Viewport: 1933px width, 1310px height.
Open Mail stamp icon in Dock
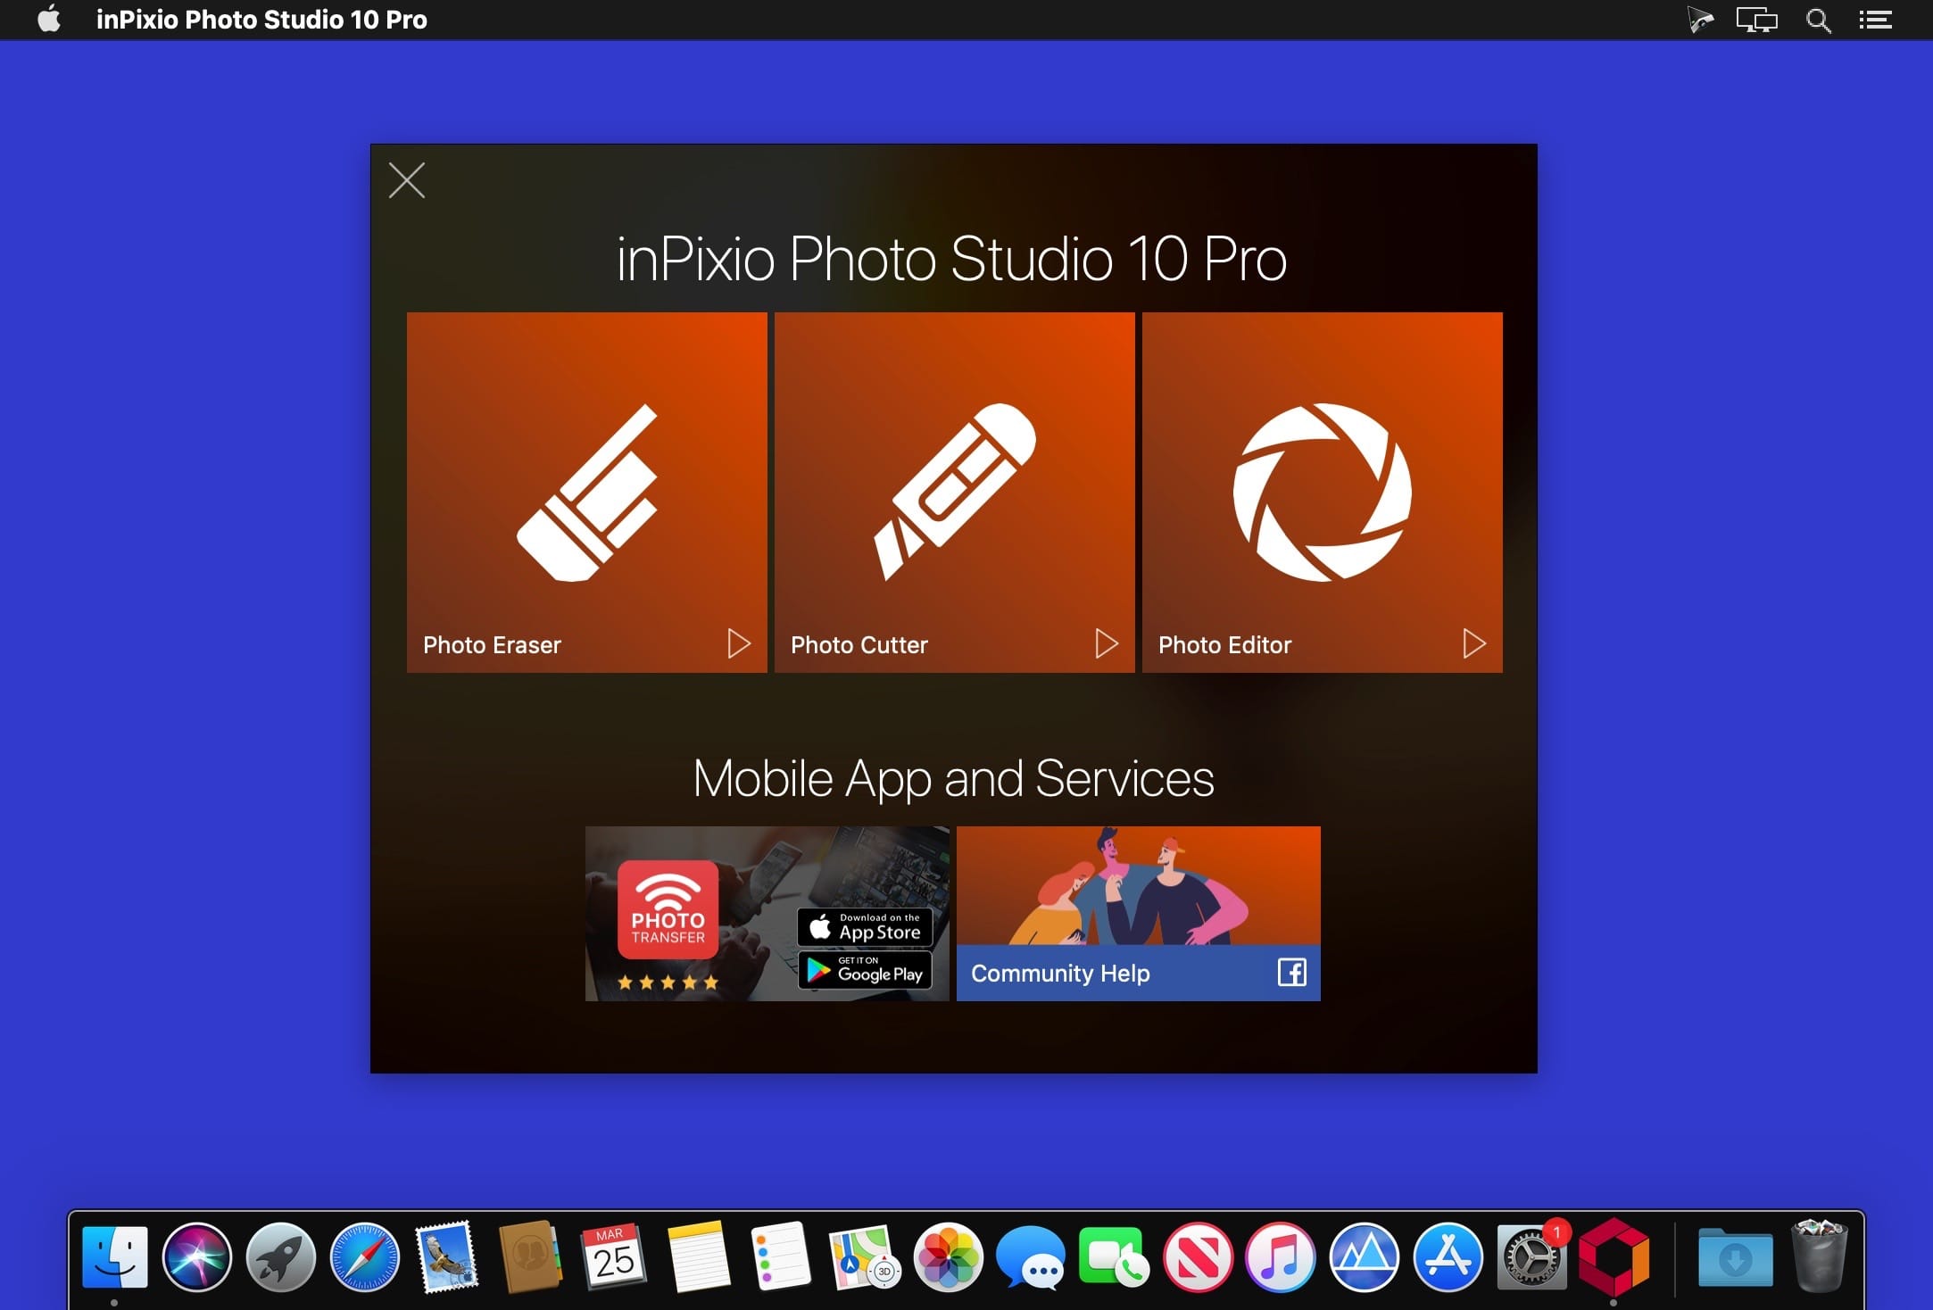tap(447, 1257)
